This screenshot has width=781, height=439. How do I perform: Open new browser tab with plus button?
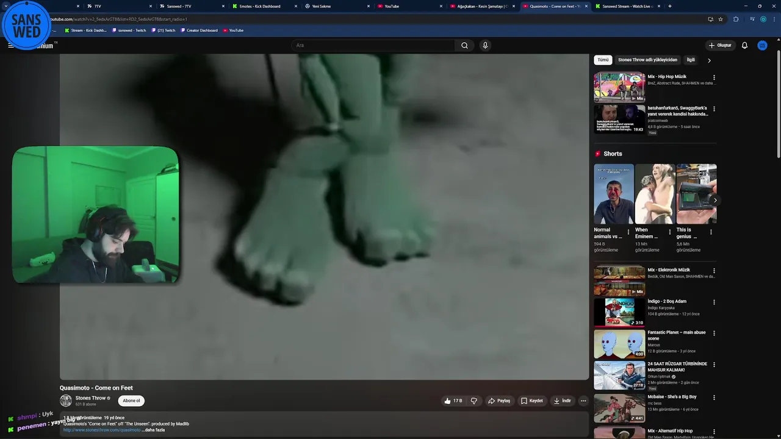click(x=670, y=6)
